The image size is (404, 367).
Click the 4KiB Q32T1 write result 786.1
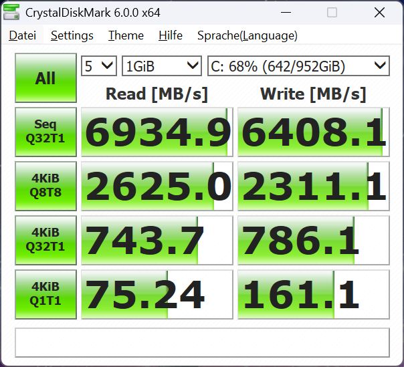[x=313, y=240]
